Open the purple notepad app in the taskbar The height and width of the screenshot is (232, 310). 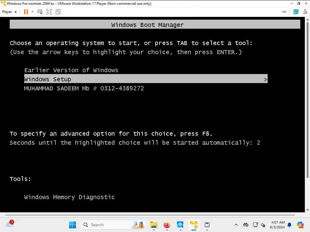(x=207, y=225)
